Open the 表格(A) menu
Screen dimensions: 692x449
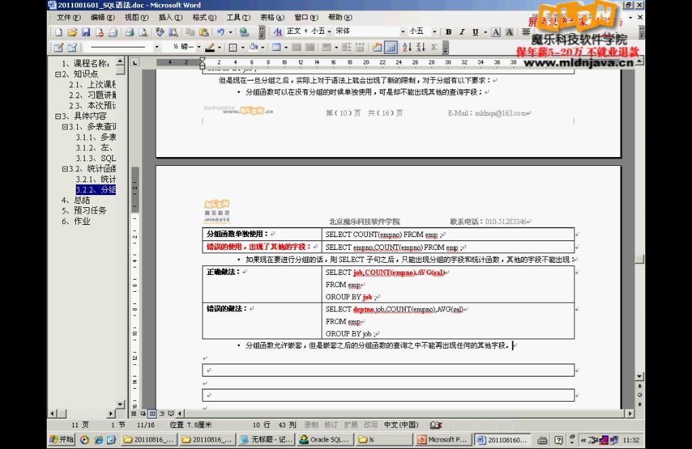point(272,17)
